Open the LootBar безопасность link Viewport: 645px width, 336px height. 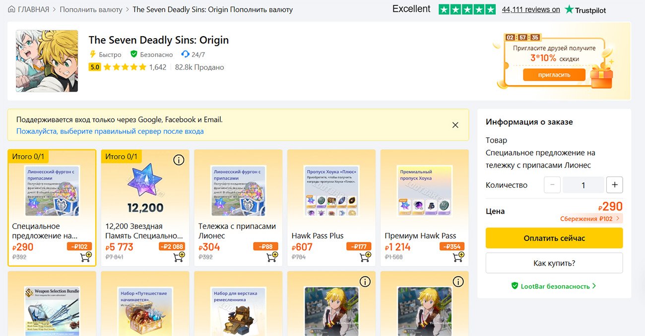[x=554, y=286]
